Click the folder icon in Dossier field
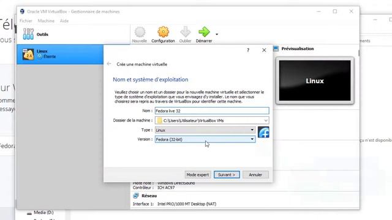Image resolution: width=392 pixels, height=220 pixels. pyautogui.click(x=159, y=120)
